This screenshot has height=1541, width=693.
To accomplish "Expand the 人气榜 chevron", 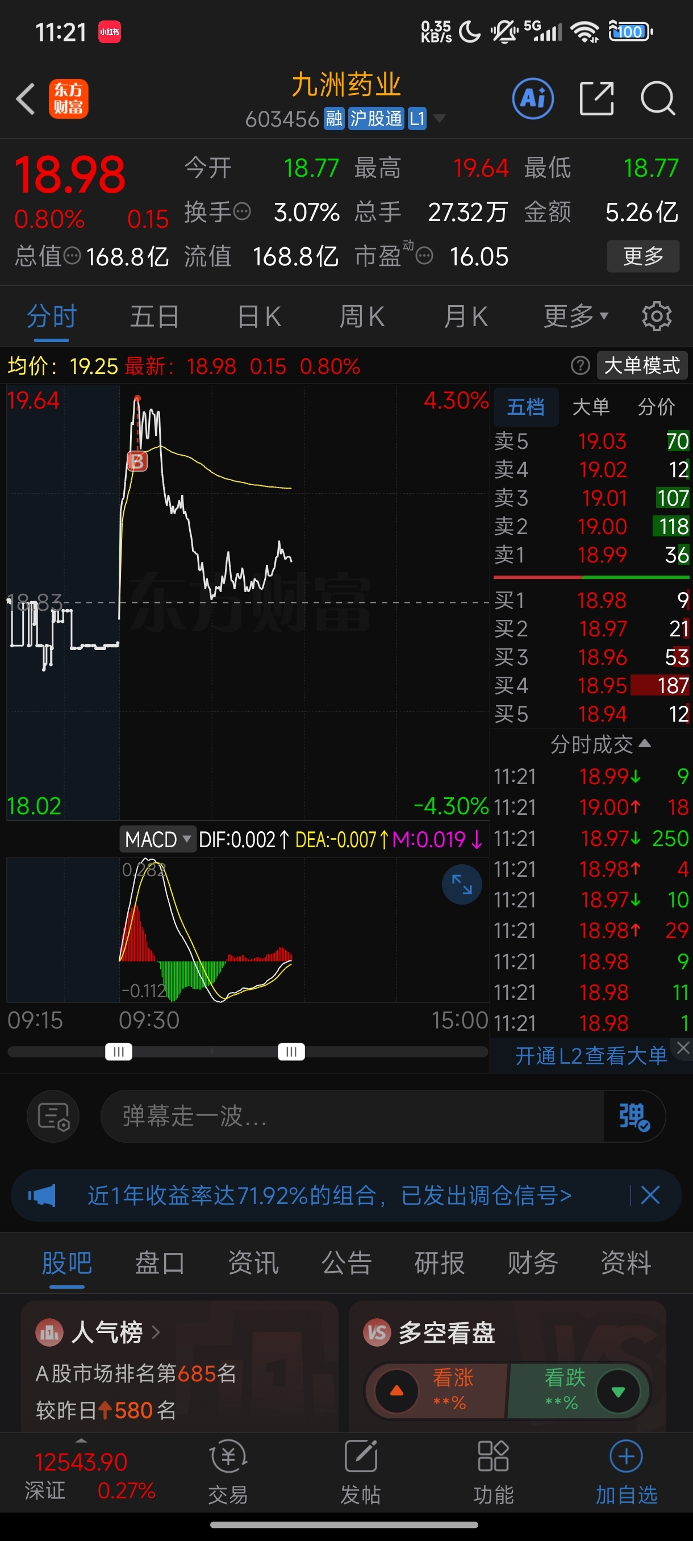I will [156, 1332].
